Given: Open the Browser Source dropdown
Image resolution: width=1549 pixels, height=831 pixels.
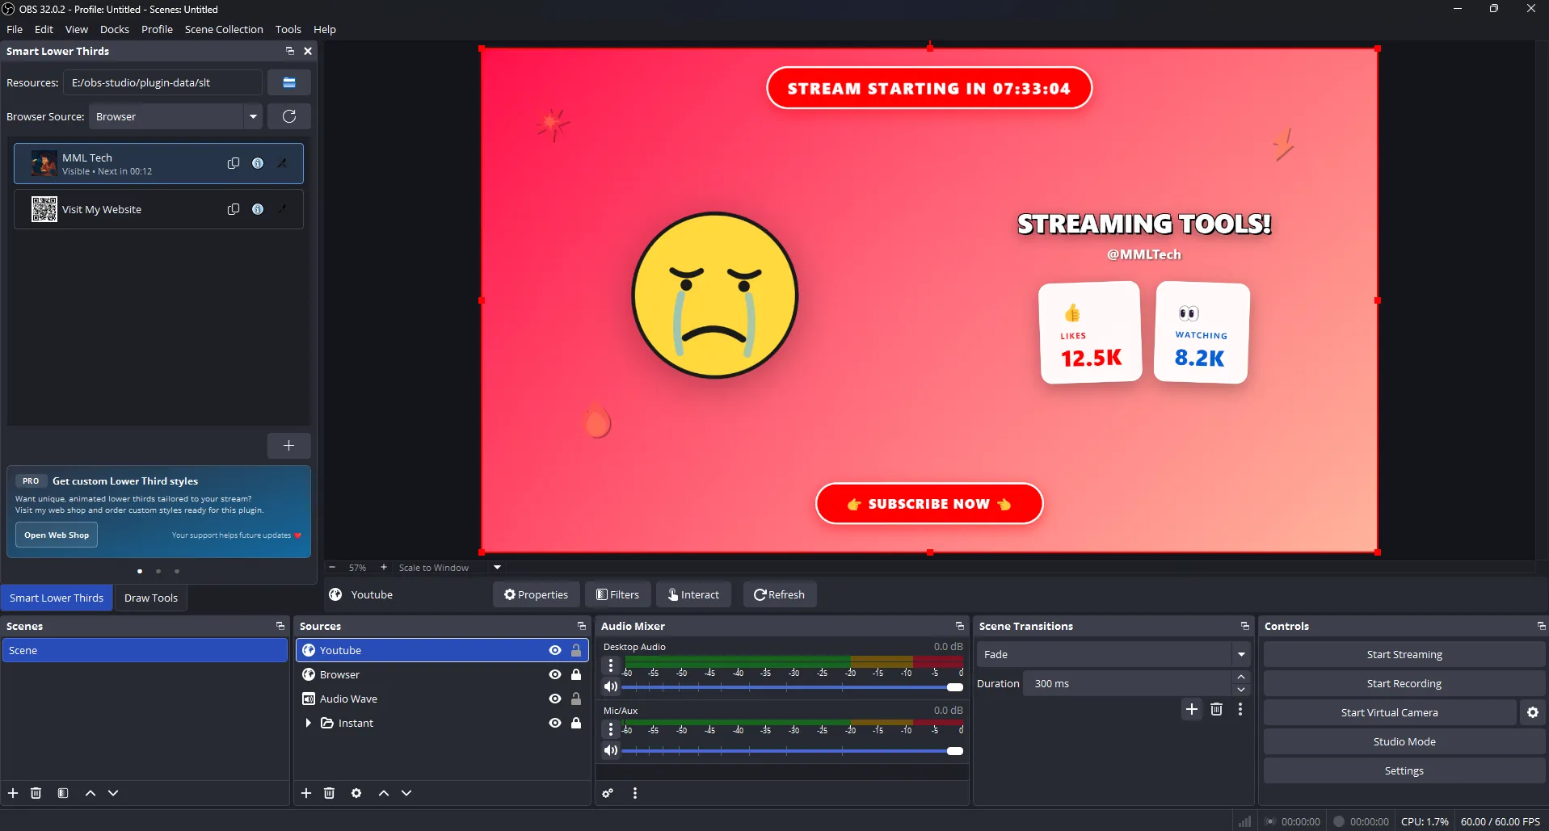Looking at the screenshot, I should coord(253,116).
